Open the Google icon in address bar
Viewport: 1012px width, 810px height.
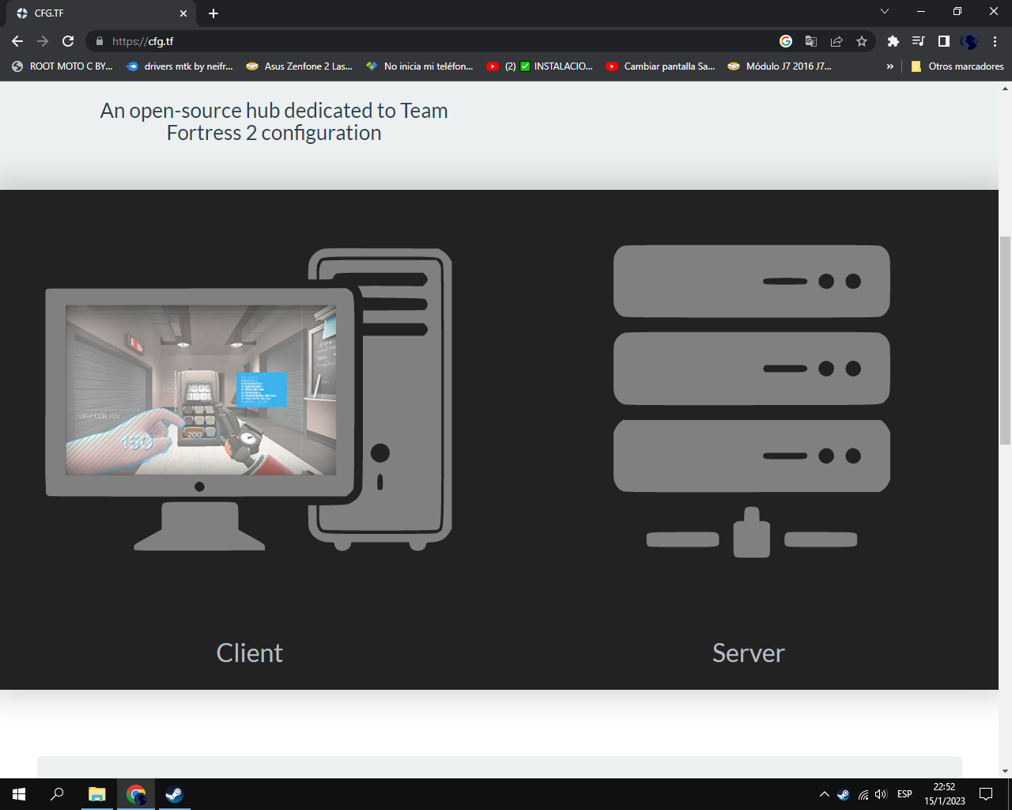click(786, 41)
